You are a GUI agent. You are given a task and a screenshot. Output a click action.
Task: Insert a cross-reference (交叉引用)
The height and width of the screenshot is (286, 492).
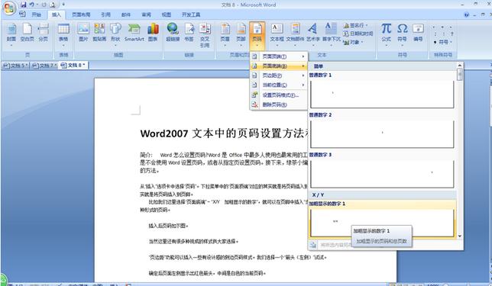tap(205, 35)
